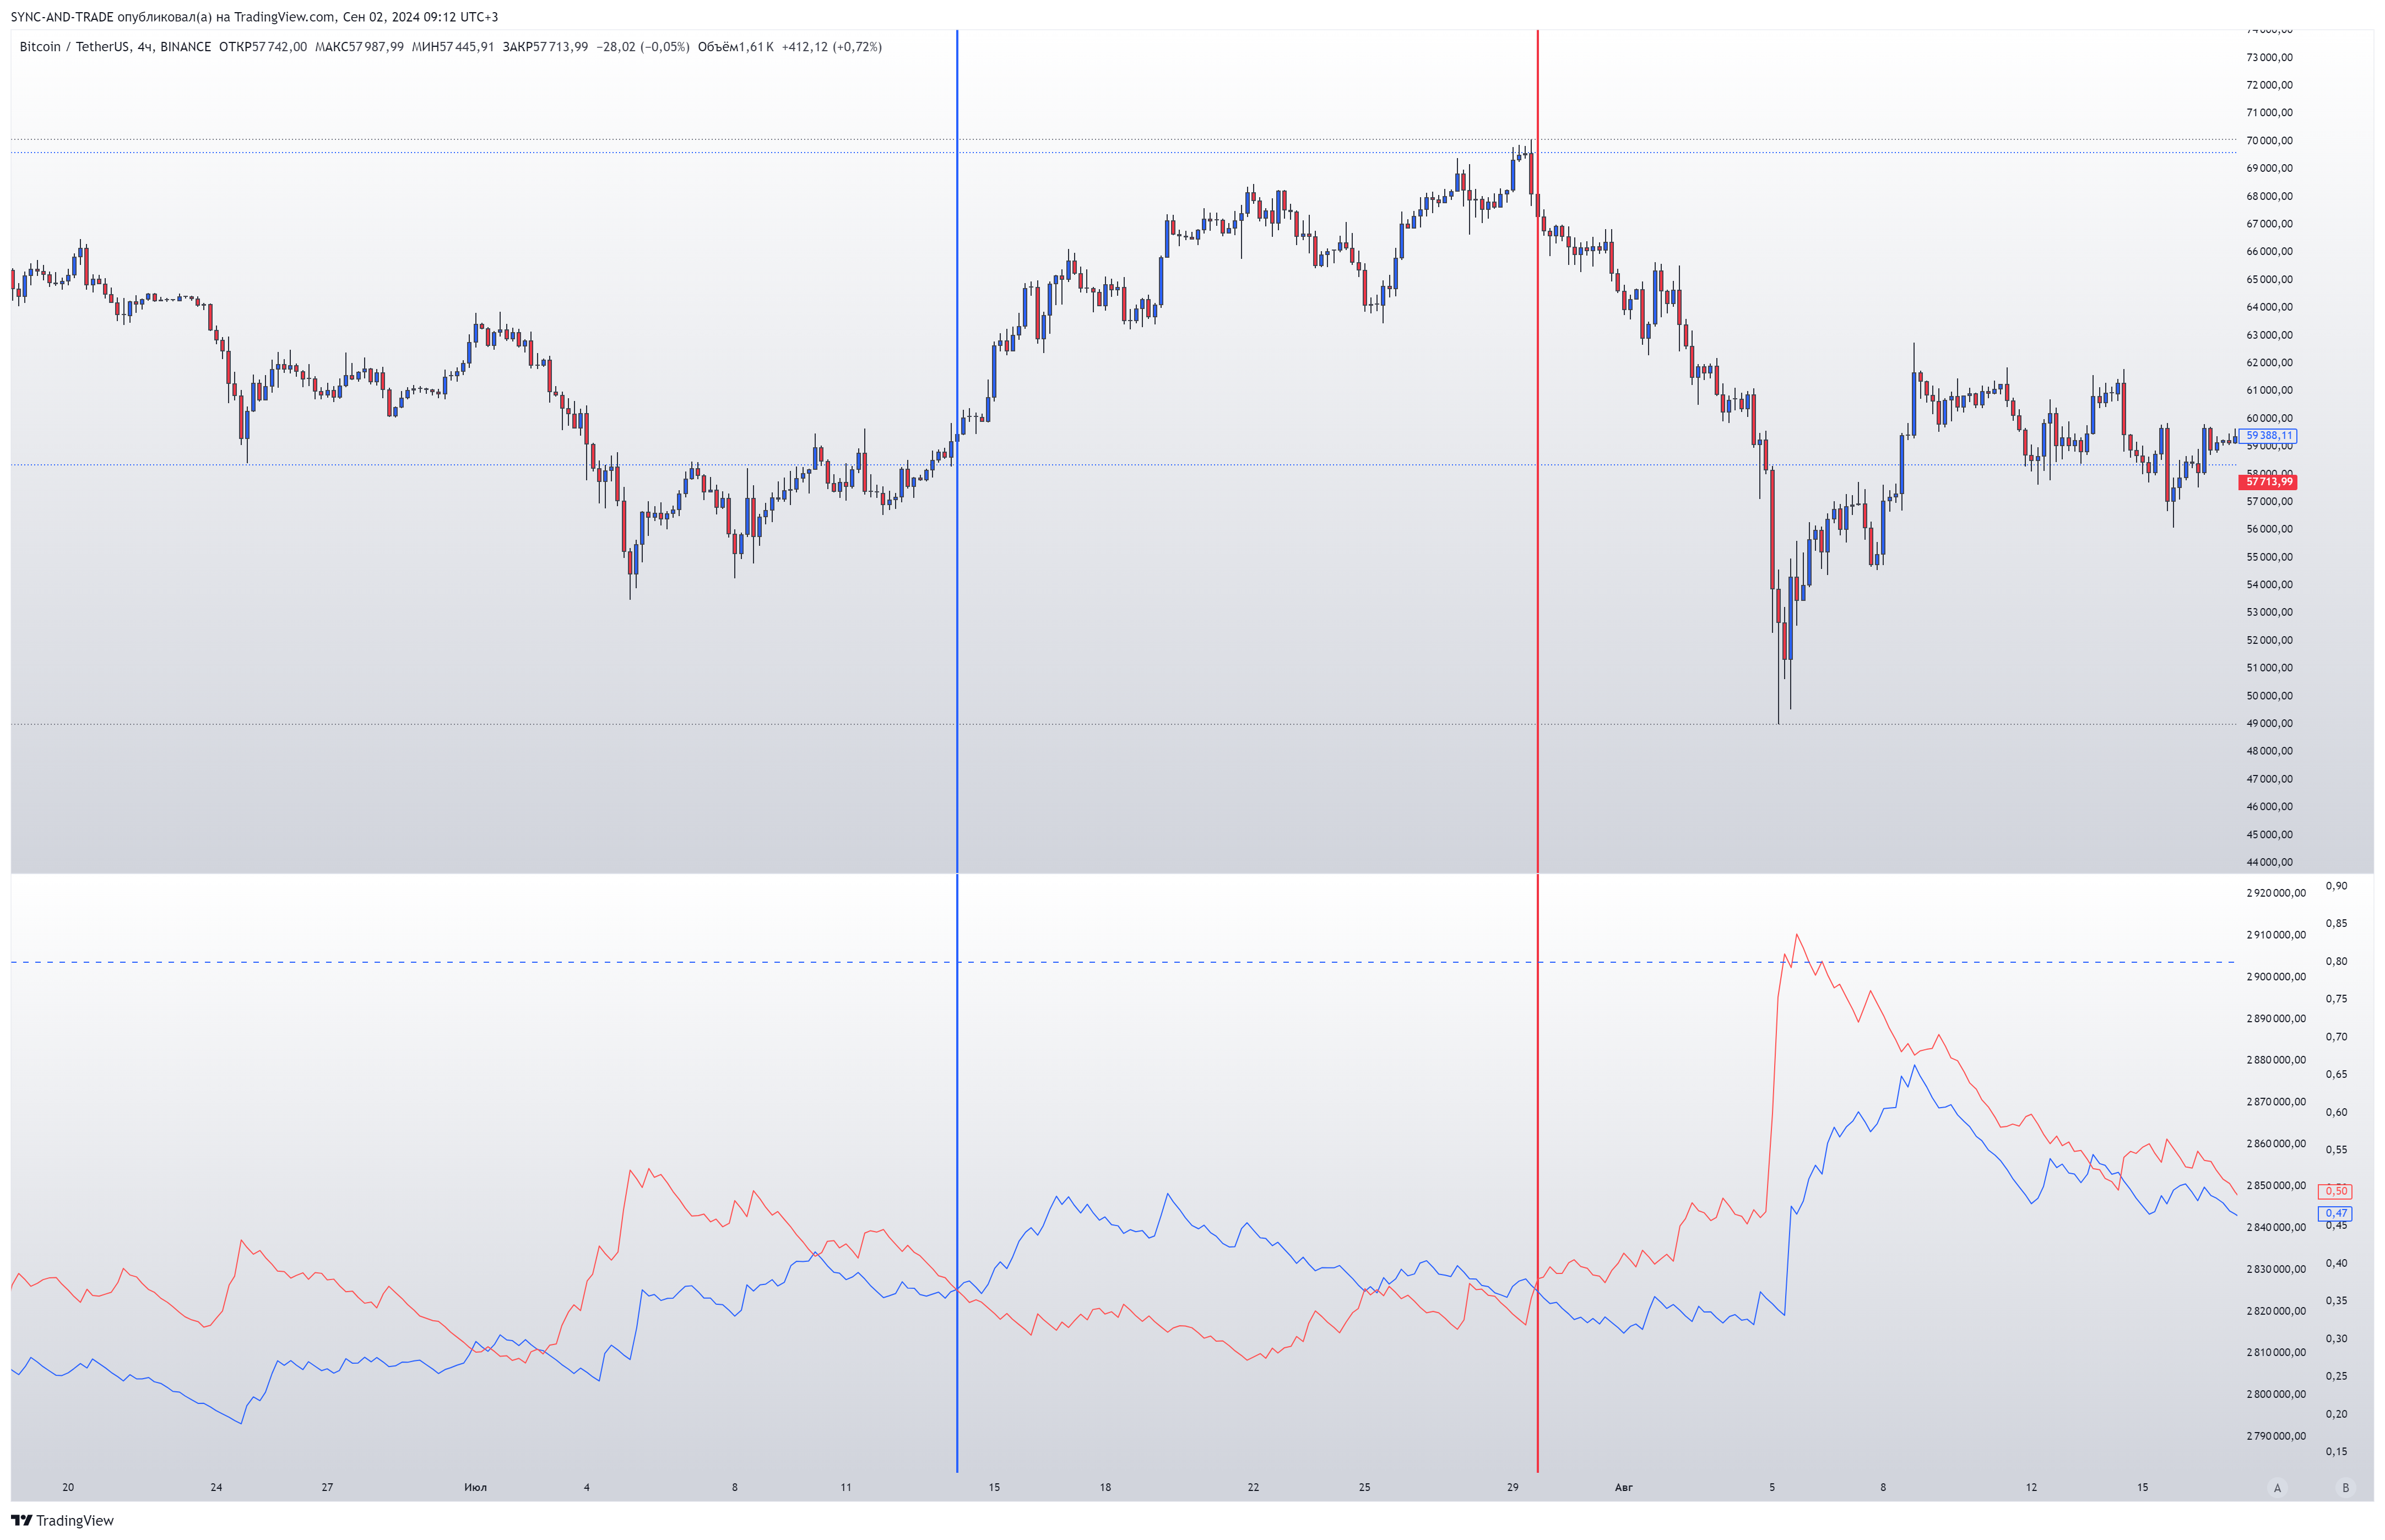Click the 62 000,00 price scale label
Viewport: 2385px width, 1540px height.
pos(2269,363)
